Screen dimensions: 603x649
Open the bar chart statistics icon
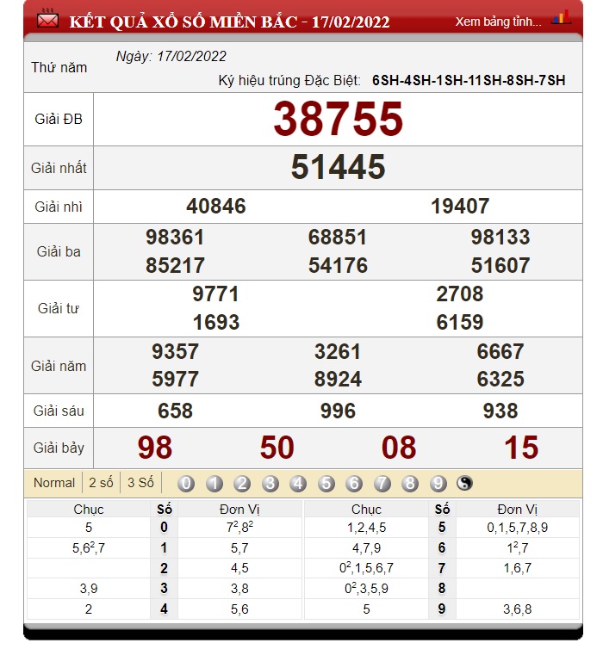tap(561, 18)
